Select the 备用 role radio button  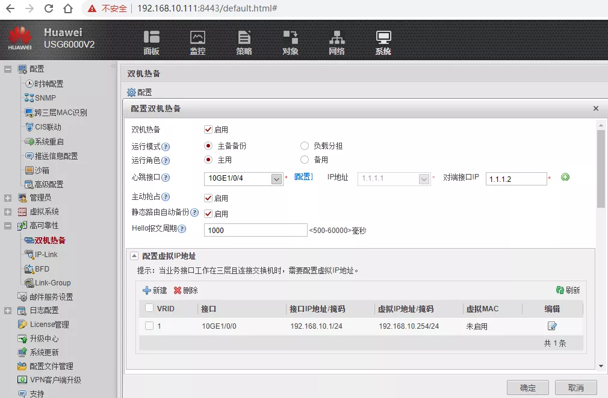tap(305, 160)
